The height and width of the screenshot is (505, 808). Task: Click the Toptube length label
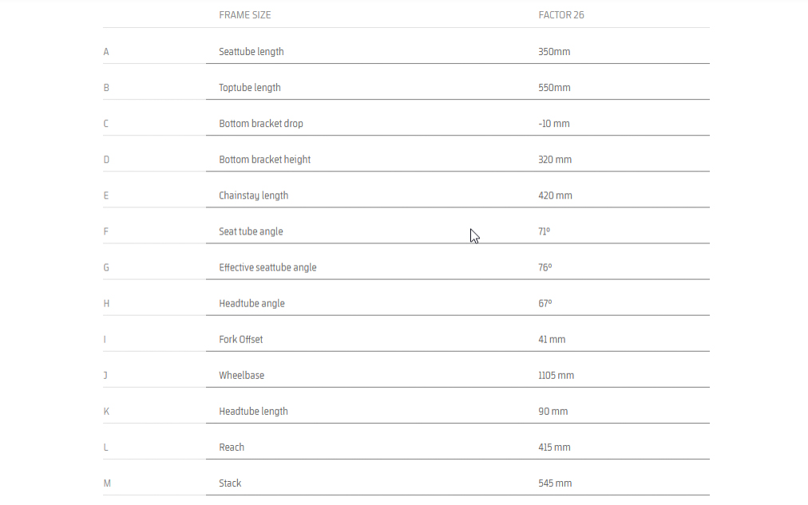tap(249, 88)
